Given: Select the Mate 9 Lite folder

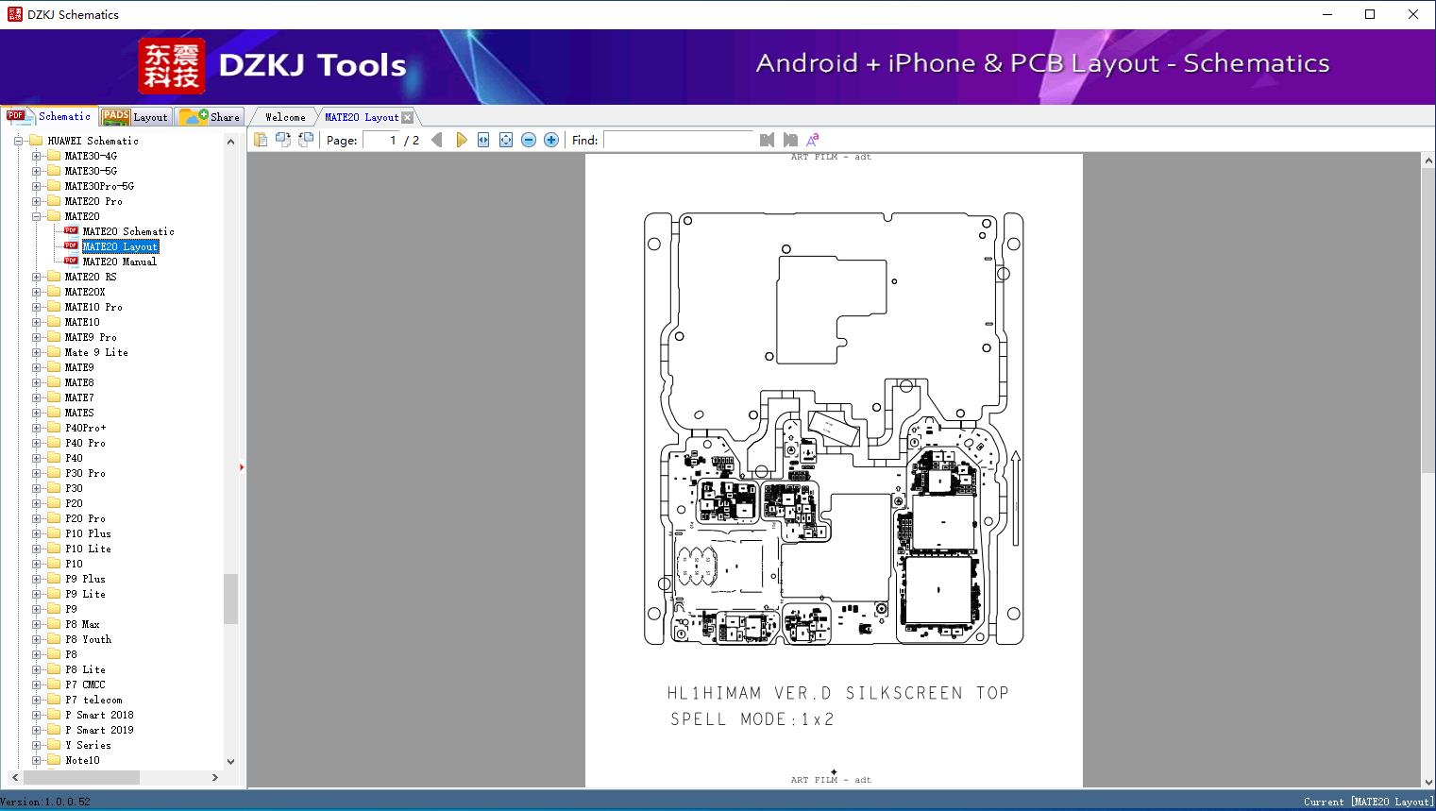Looking at the screenshot, I should click(96, 352).
